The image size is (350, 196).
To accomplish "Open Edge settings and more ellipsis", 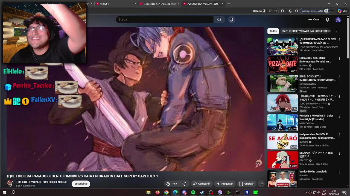I will point(332,11).
